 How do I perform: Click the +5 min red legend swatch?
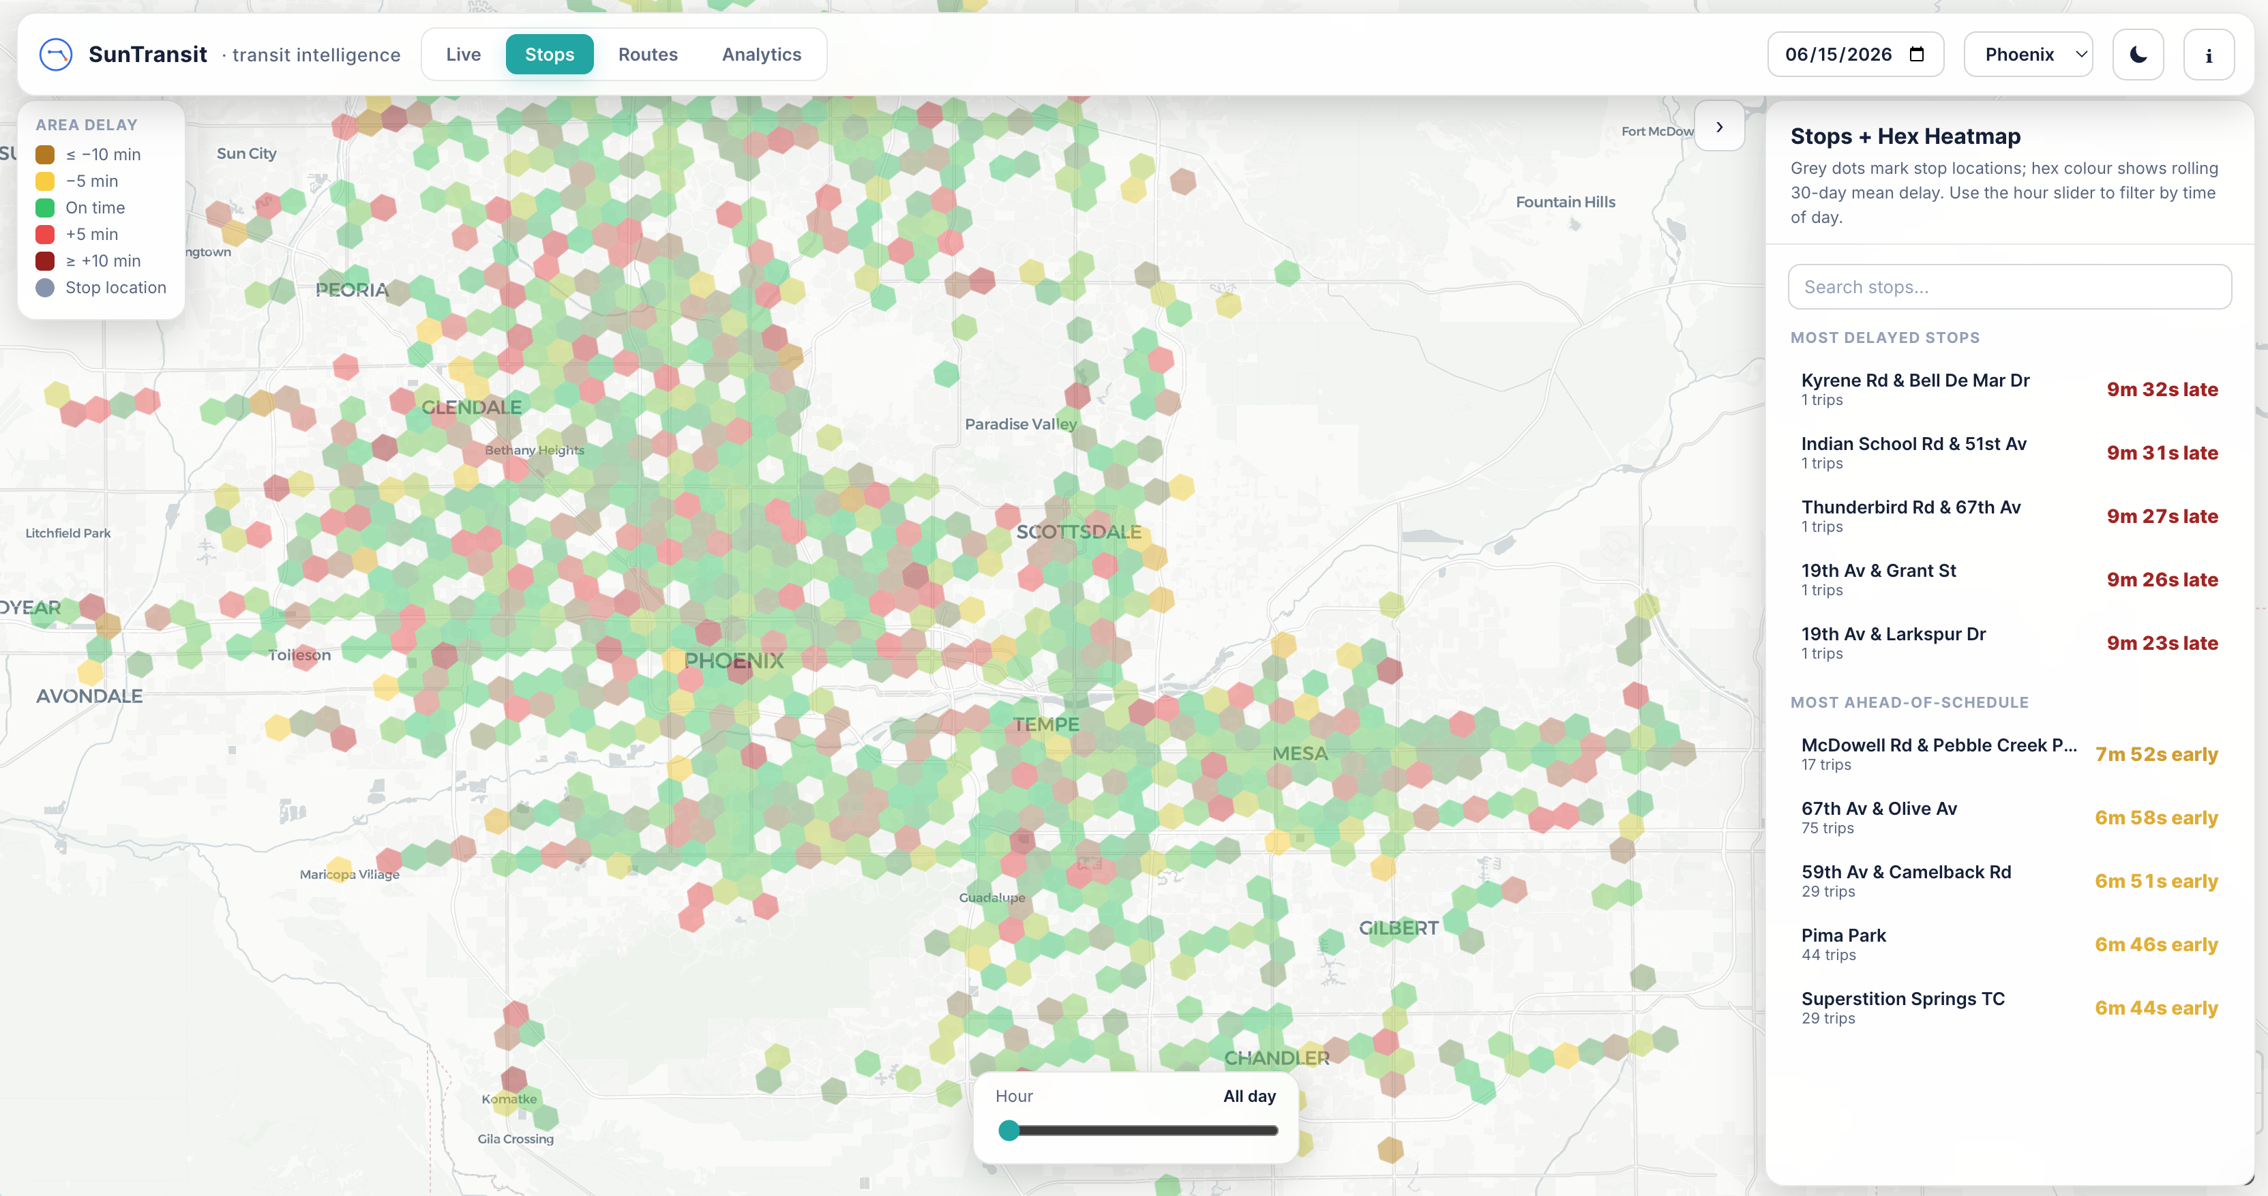[x=45, y=235]
